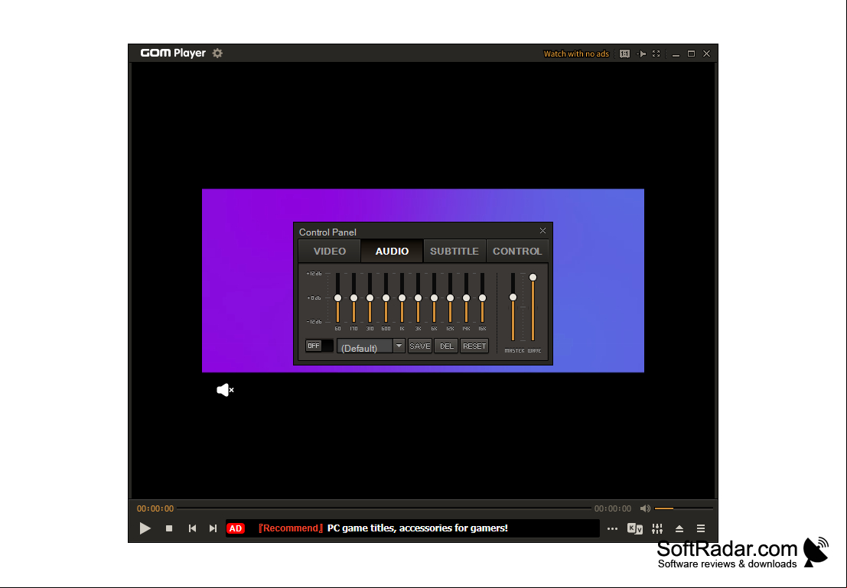Click the Watch with no ads link
Screen dimensions: 847x588
point(576,54)
